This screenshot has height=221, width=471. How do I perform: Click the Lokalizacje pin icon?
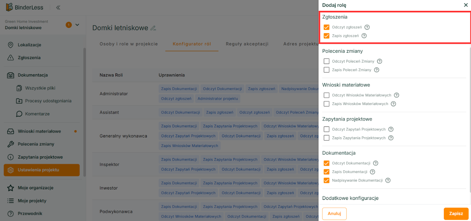point(11,45)
